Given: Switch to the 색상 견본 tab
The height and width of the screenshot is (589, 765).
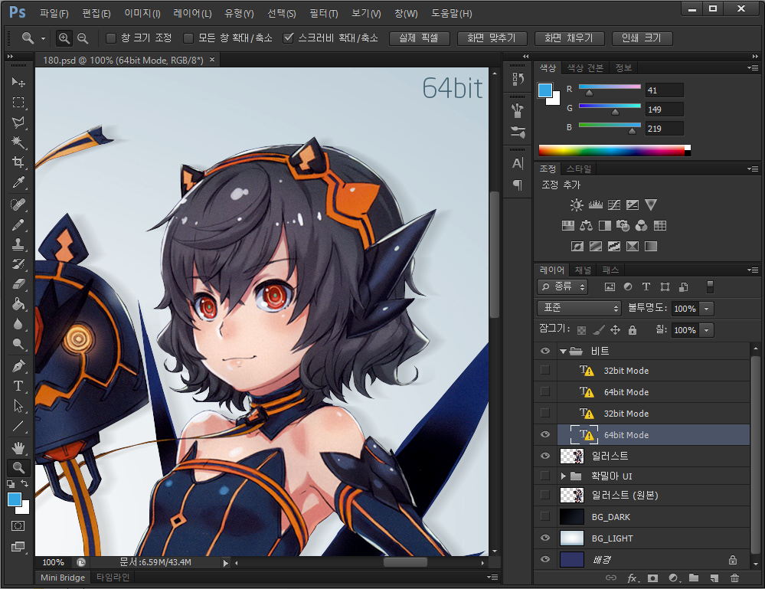Looking at the screenshot, I should point(585,68).
